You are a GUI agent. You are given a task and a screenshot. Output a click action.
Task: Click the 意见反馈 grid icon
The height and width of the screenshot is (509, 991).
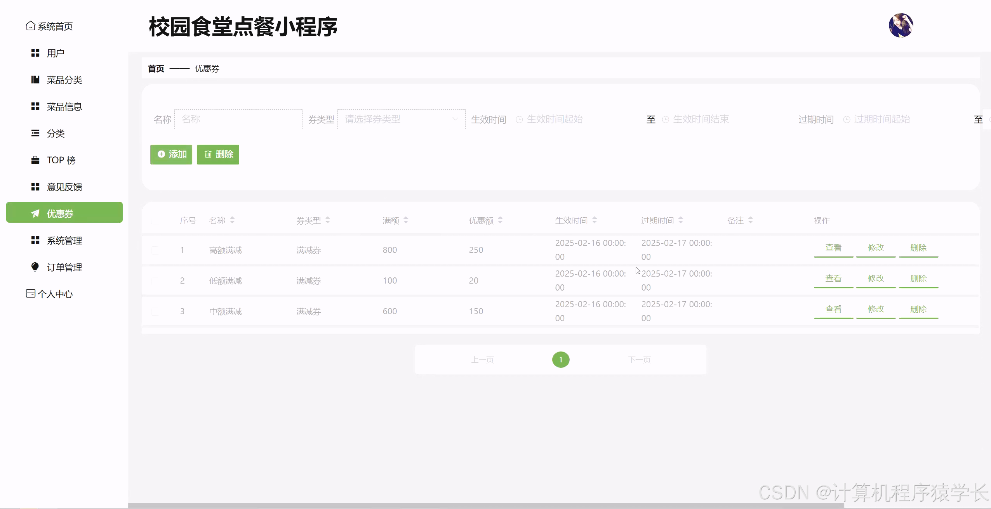pyautogui.click(x=35, y=187)
